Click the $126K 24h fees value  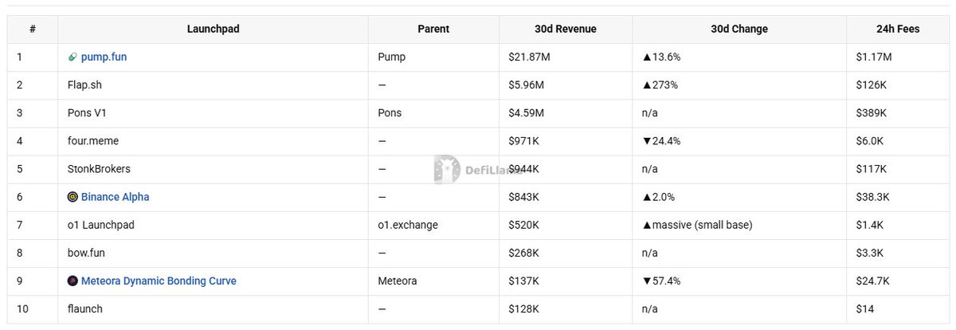pos(871,85)
